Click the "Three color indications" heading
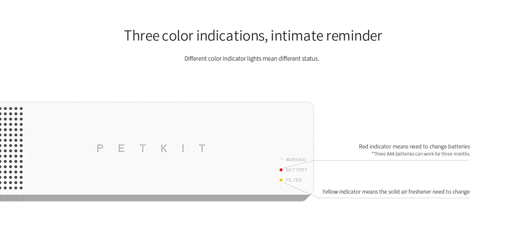 pyautogui.click(x=253, y=36)
